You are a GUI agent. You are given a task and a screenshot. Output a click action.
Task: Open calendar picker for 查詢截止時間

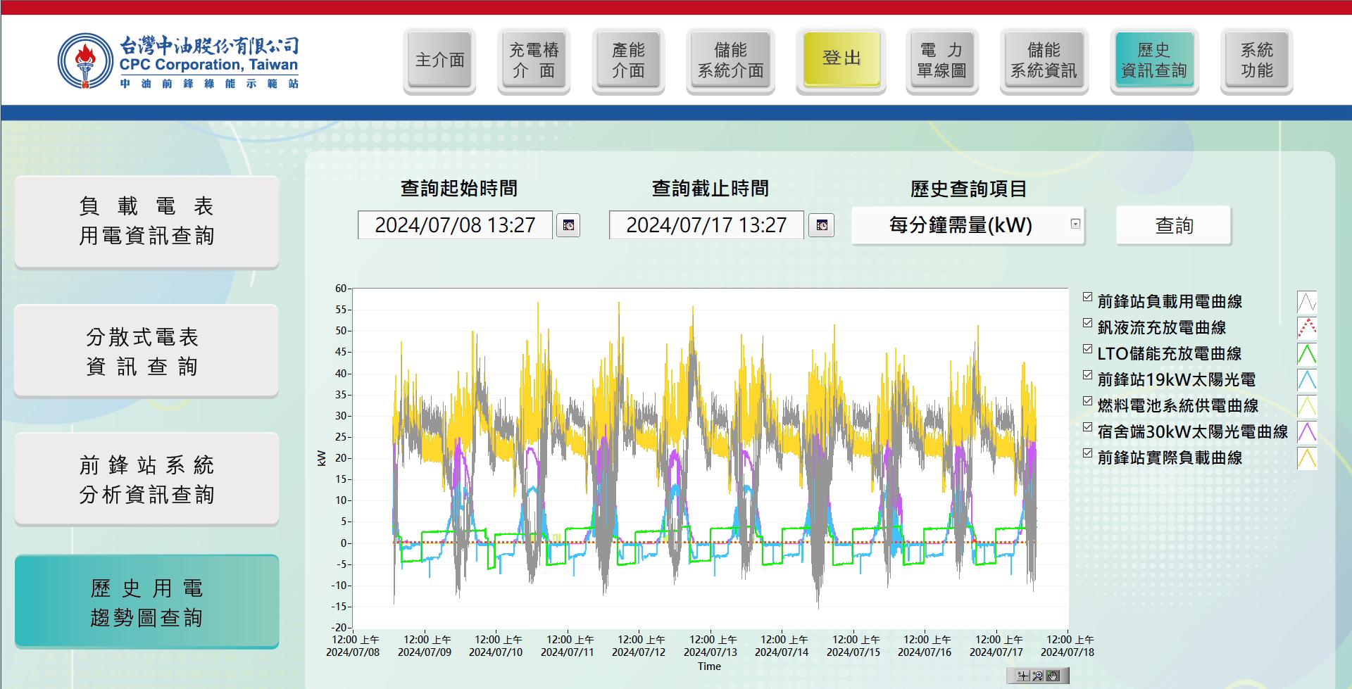pyautogui.click(x=821, y=225)
